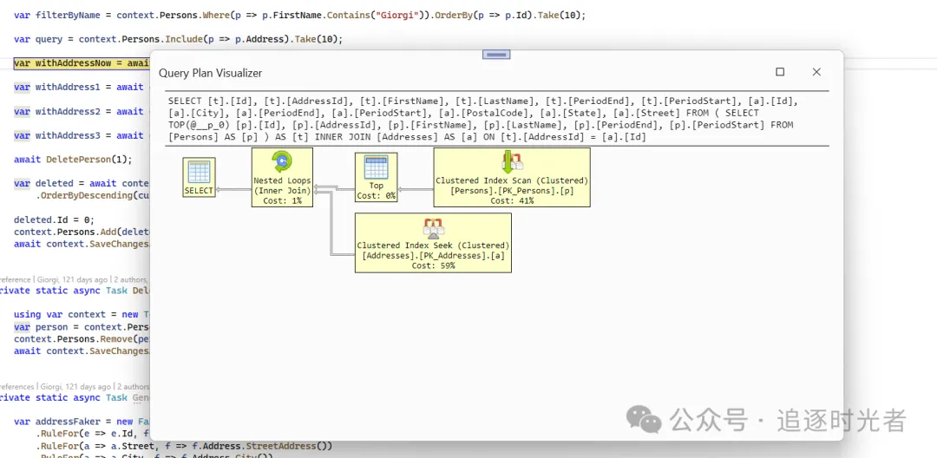Screen dimensions: 937x458
Task: Click the visualizer drag handle at top
Action: coord(496,55)
